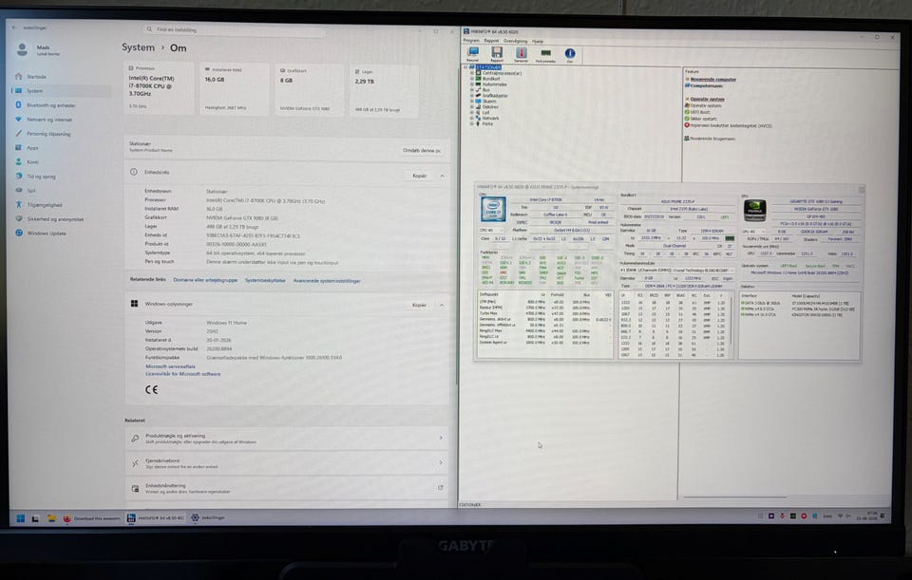Click the Rapport floppy-disk toolbar icon
This screenshot has width=912, height=580.
coord(497,54)
